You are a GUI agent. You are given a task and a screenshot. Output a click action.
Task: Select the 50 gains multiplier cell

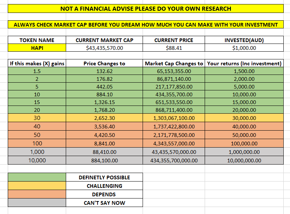click(x=37, y=135)
